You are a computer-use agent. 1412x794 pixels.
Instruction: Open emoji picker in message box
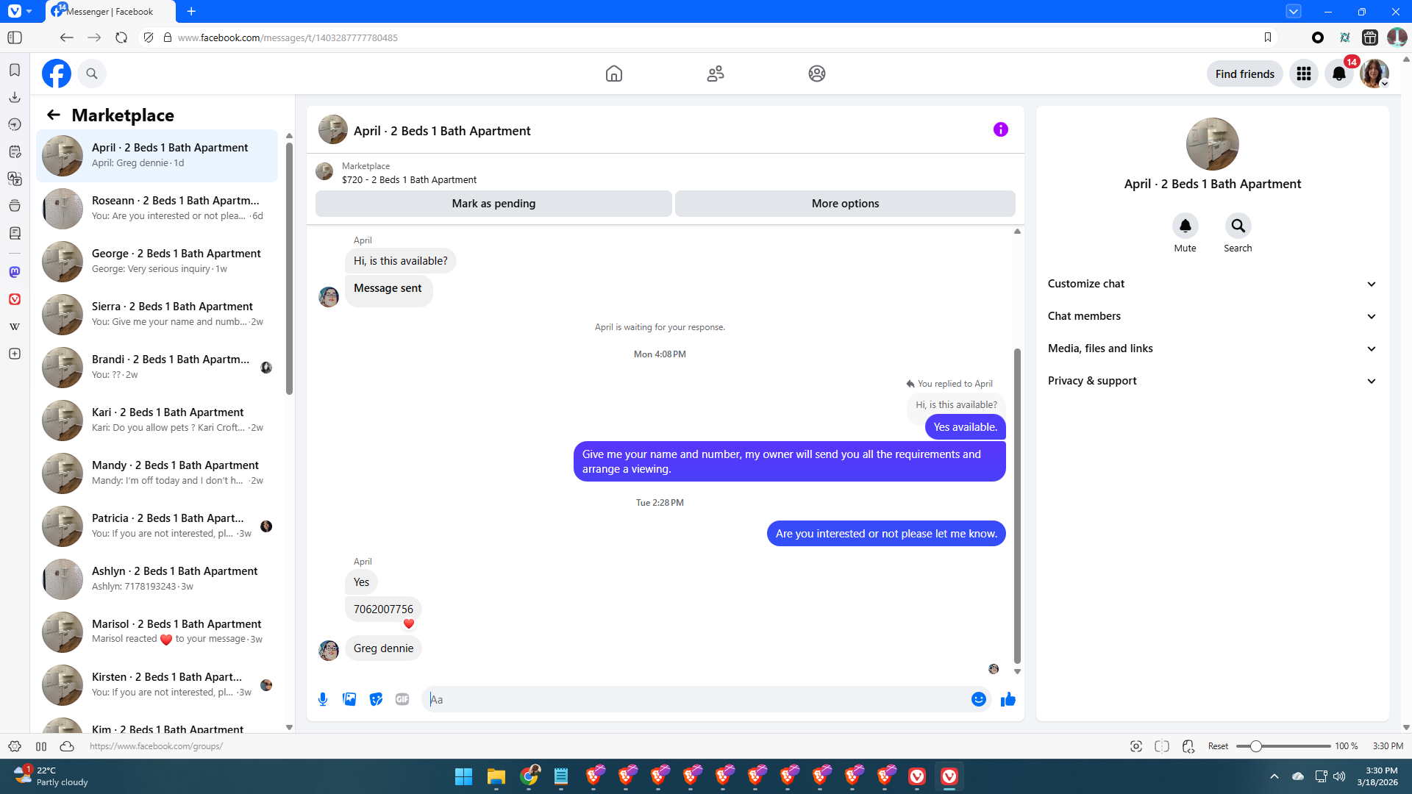click(978, 699)
